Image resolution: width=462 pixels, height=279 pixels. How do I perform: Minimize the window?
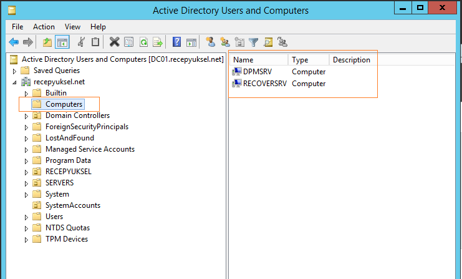tap(403, 7)
